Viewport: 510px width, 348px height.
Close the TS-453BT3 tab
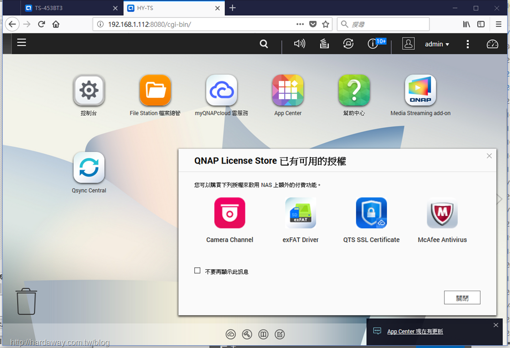[115, 8]
